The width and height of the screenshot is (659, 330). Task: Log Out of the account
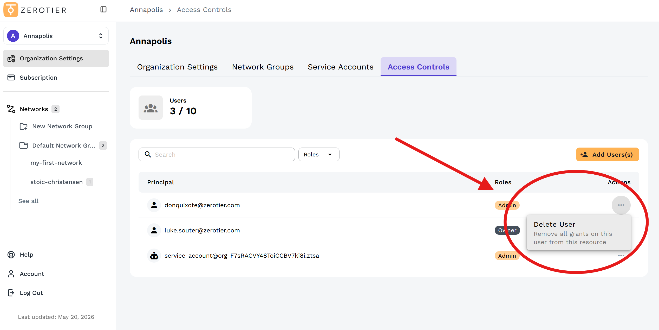point(31,293)
